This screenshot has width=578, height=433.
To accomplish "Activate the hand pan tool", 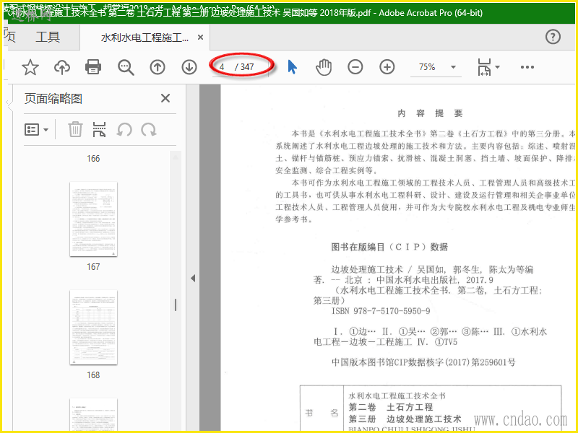I will coord(324,67).
